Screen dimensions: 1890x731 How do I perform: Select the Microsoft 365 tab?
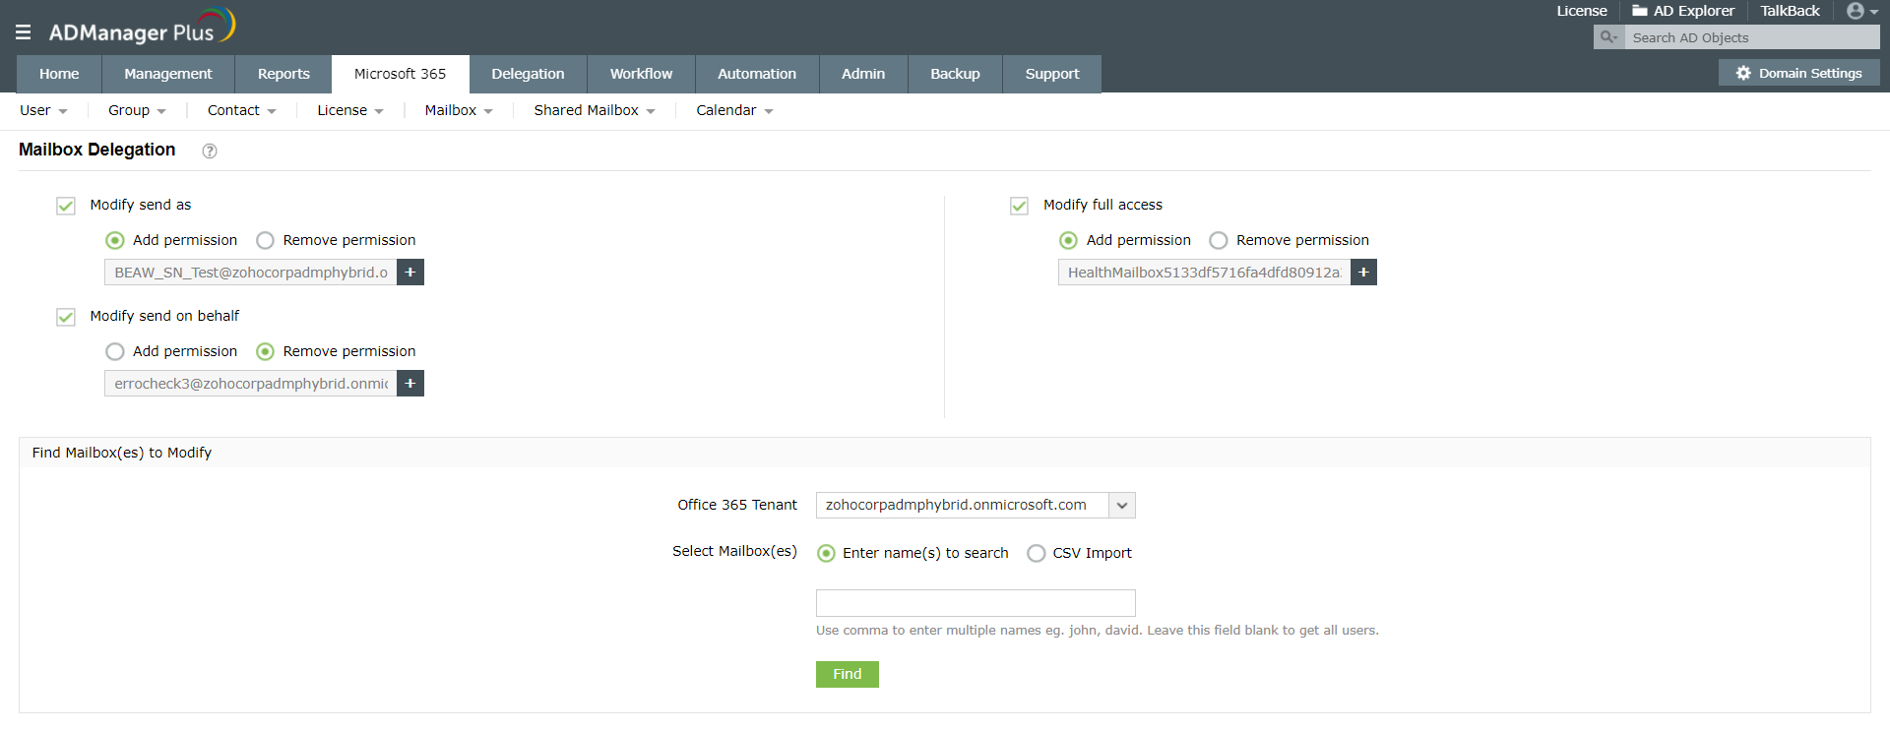pos(400,74)
